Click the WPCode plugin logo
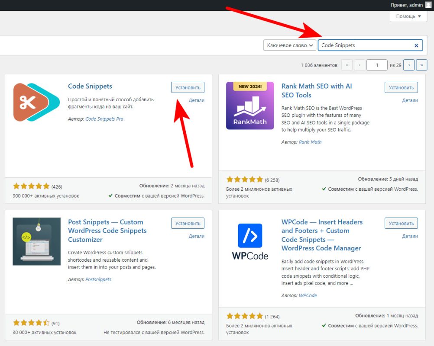The image size is (434, 346). tap(250, 241)
